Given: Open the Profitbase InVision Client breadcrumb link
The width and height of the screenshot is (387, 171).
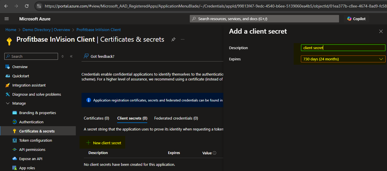Looking at the screenshot, I should 98,29.
